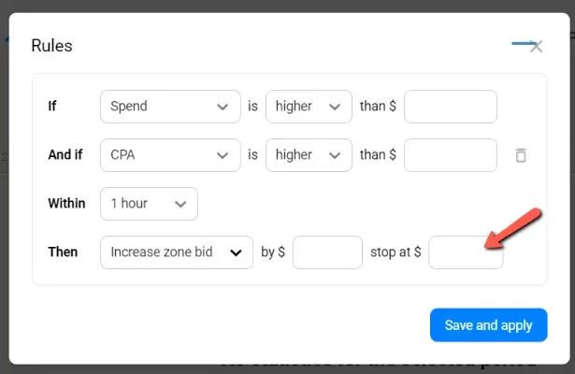The width and height of the screenshot is (575, 374).
Task: Click the by $ amount field
Action: click(x=327, y=252)
